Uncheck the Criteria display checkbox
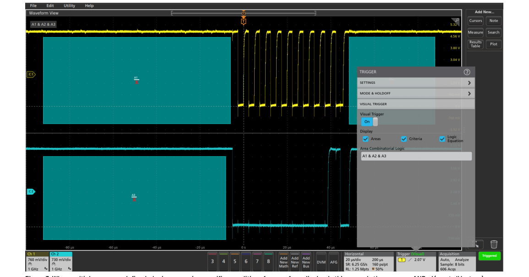The height and width of the screenshot is (277, 529). (404, 139)
